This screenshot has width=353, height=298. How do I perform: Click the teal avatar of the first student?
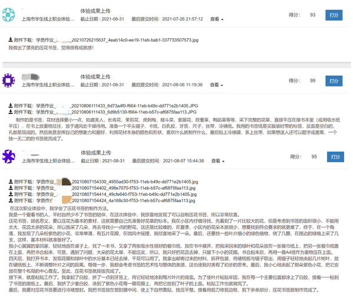click(x=9, y=15)
